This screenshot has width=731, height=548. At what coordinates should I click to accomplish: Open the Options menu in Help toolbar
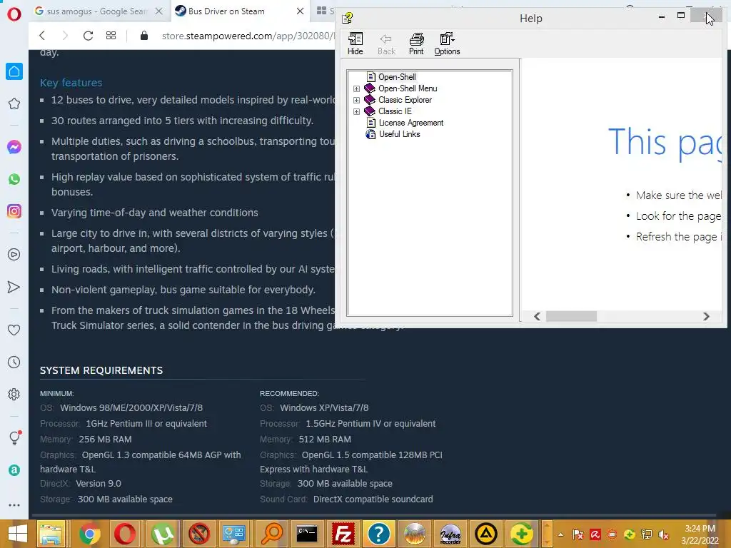pyautogui.click(x=447, y=44)
